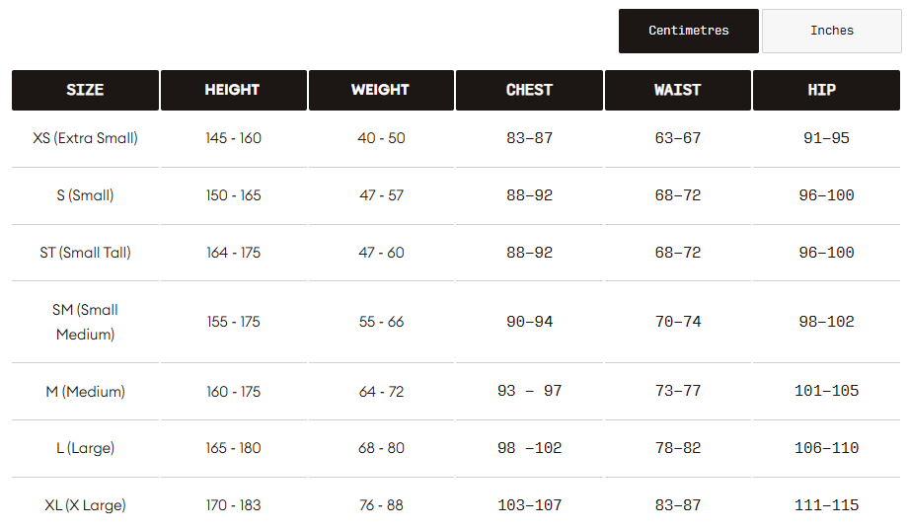Select the ST (Small Tall) row label
The image size is (907, 529).
click(85, 253)
